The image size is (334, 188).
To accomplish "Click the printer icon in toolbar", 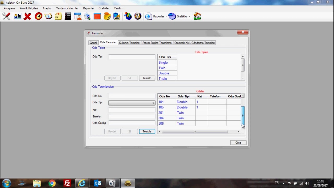I will coord(87,16).
